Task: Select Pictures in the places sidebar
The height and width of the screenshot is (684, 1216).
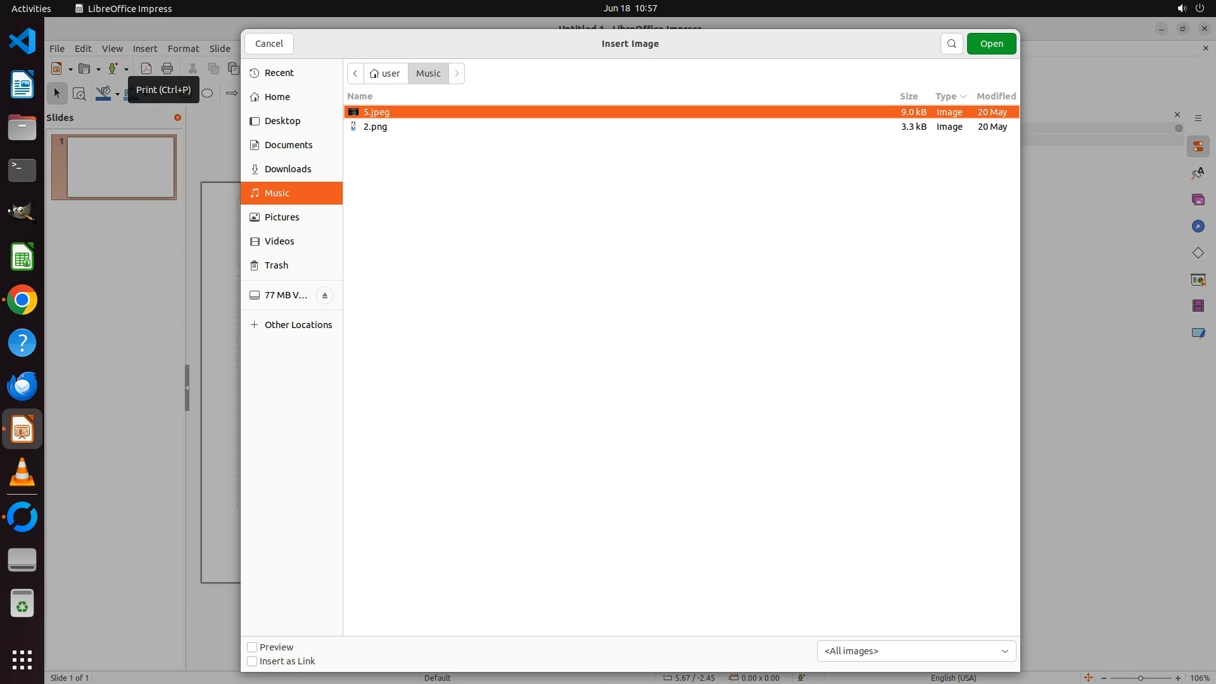Action: 282,217
